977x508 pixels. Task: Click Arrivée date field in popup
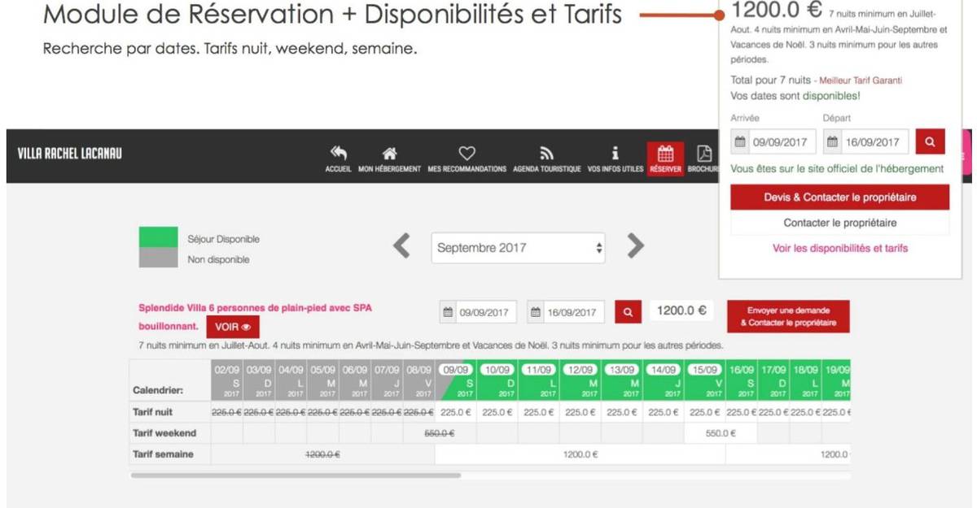click(x=773, y=142)
